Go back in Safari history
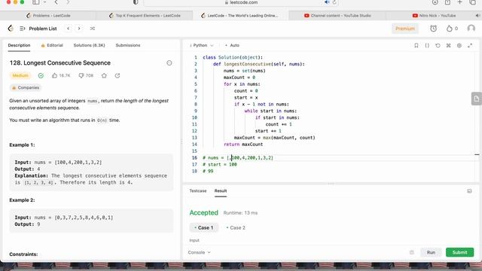 click(x=56, y=2)
